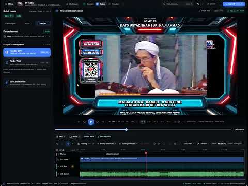This screenshot has width=248, height=186.
Task: Select Multicam mode tab
Action: 72,4
